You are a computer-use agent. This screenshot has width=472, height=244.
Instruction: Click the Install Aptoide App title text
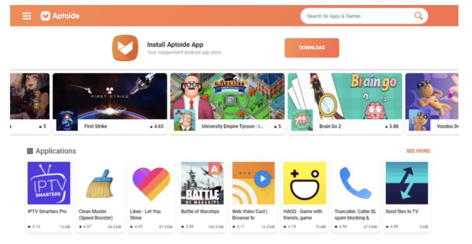175,45
